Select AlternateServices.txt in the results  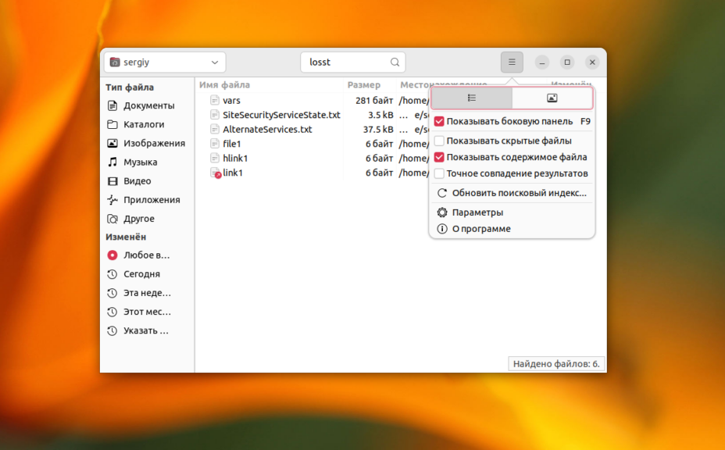tap(267, 130)
